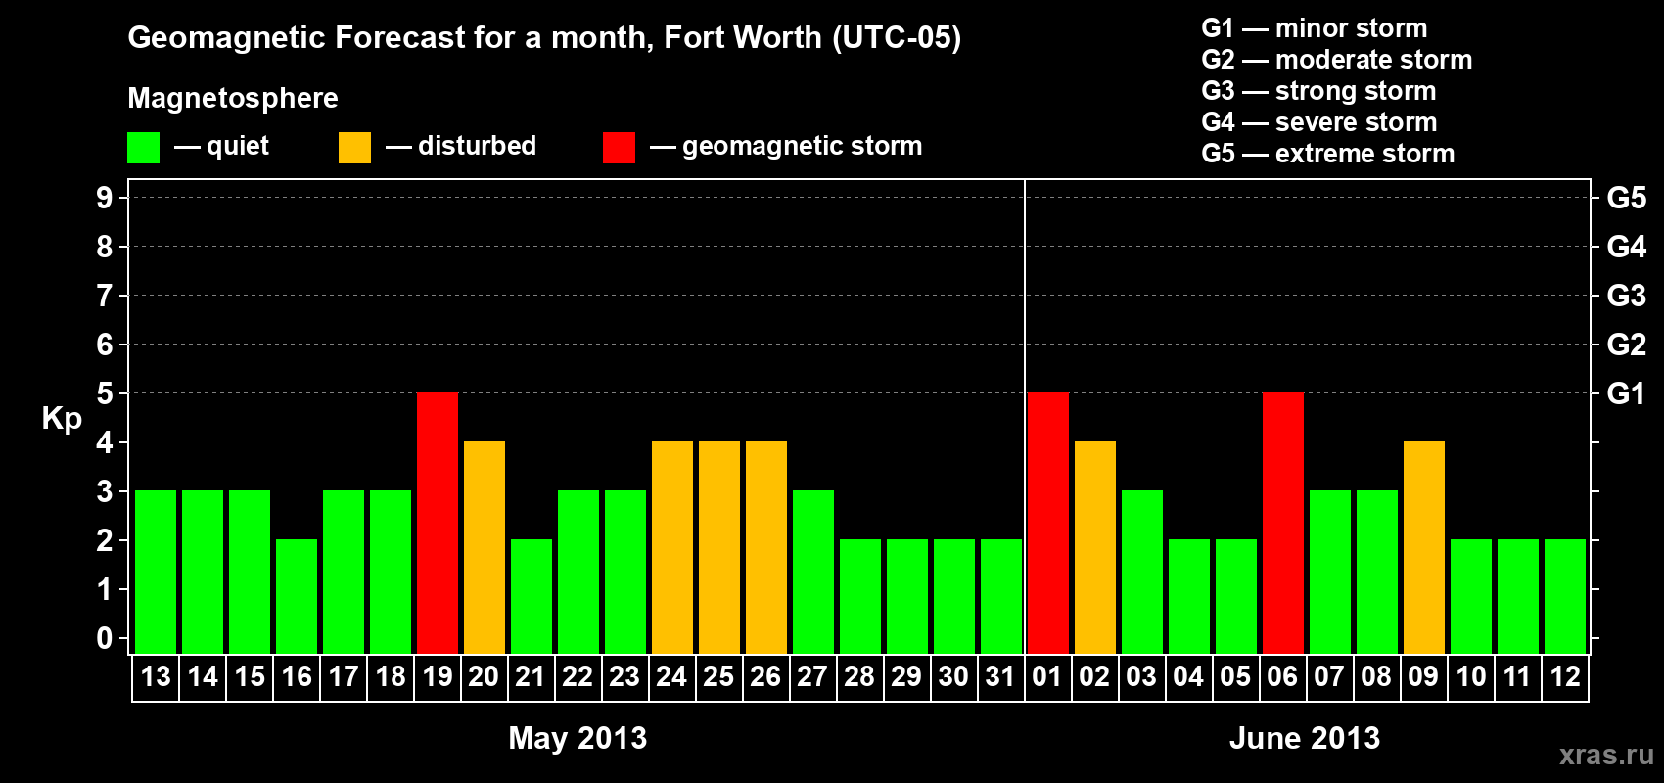Select the green bar for May 13
Viewport: 1664px width, 783px height.
coord(156,573)
